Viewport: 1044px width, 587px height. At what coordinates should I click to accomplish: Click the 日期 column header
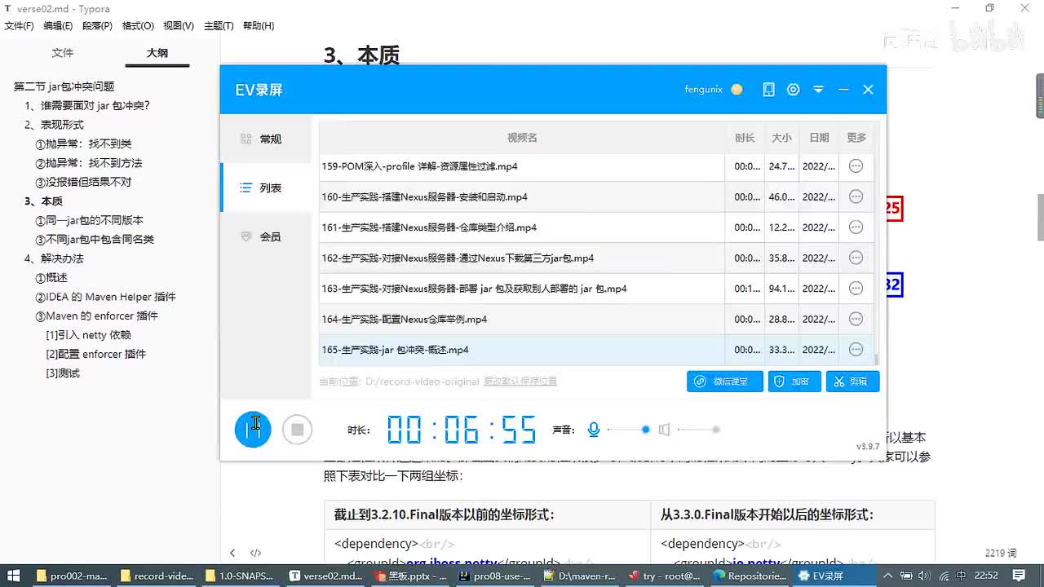tap(819, 138)
